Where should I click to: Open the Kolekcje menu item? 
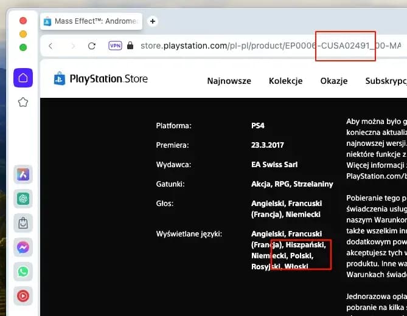pos(285,81)
